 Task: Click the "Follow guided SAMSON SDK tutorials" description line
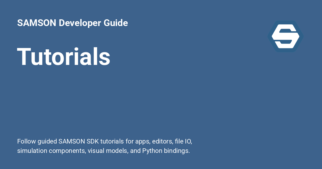(105, 141)
